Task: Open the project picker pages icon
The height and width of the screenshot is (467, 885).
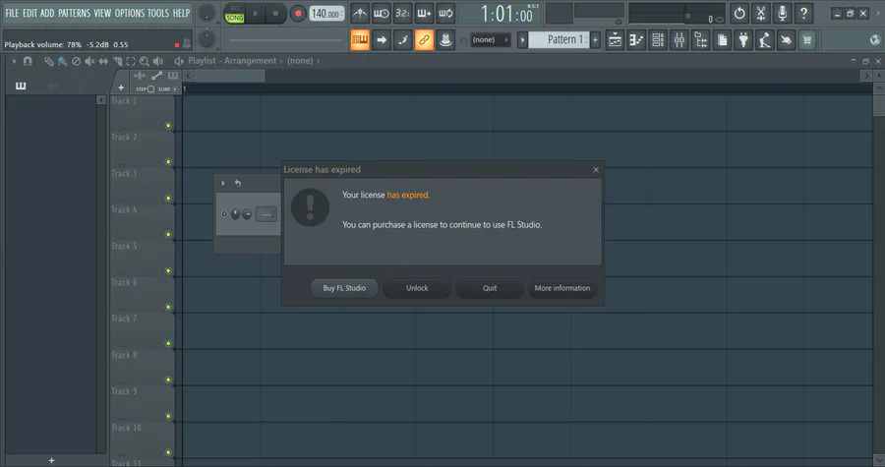Action: pos(722,40)
